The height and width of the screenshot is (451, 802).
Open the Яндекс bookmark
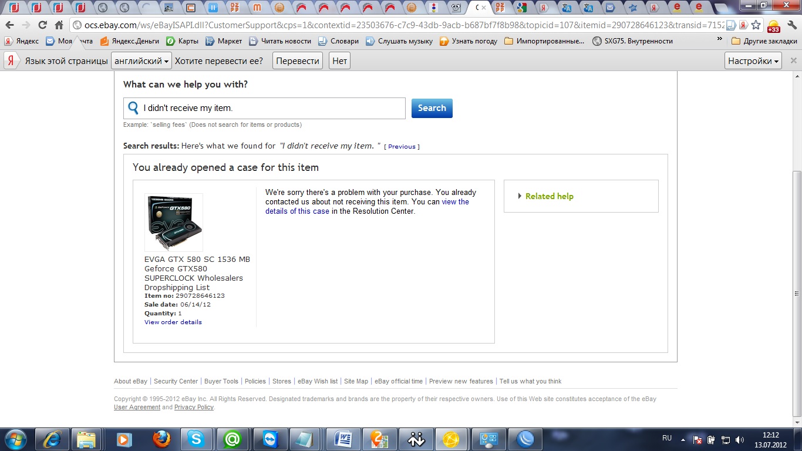click(x=21, y=41)
